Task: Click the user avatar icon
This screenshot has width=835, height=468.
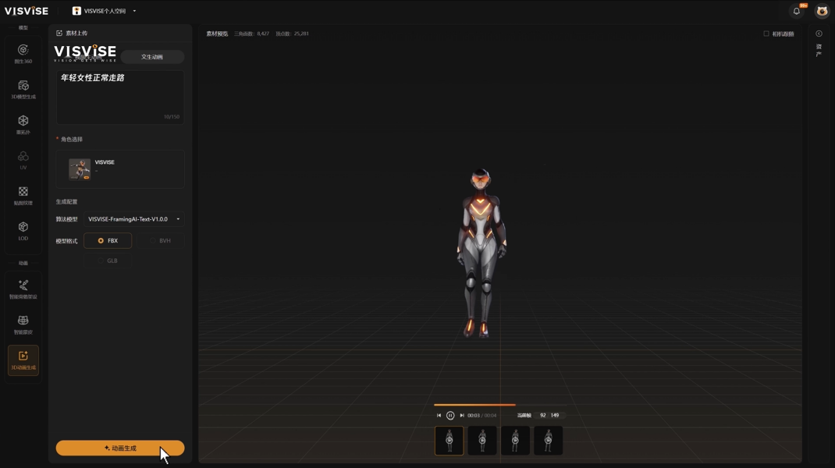Action: [x=821, y=11]
